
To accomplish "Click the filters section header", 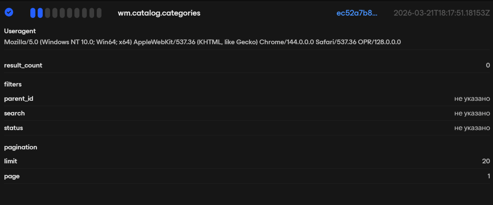I will click(x=13, y=84).
